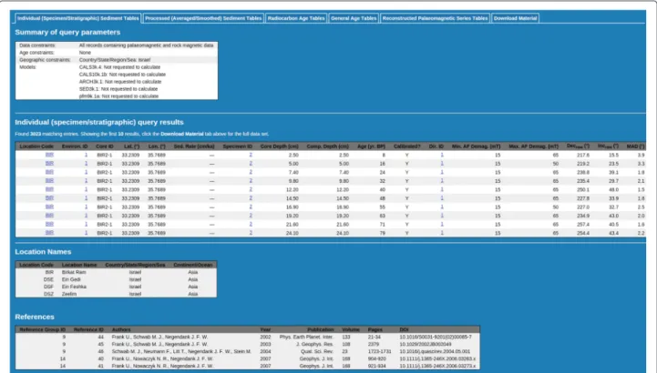The image size is (657, 373).
Task: Select Summary of query parameters heading
Action: click(67, 32)
